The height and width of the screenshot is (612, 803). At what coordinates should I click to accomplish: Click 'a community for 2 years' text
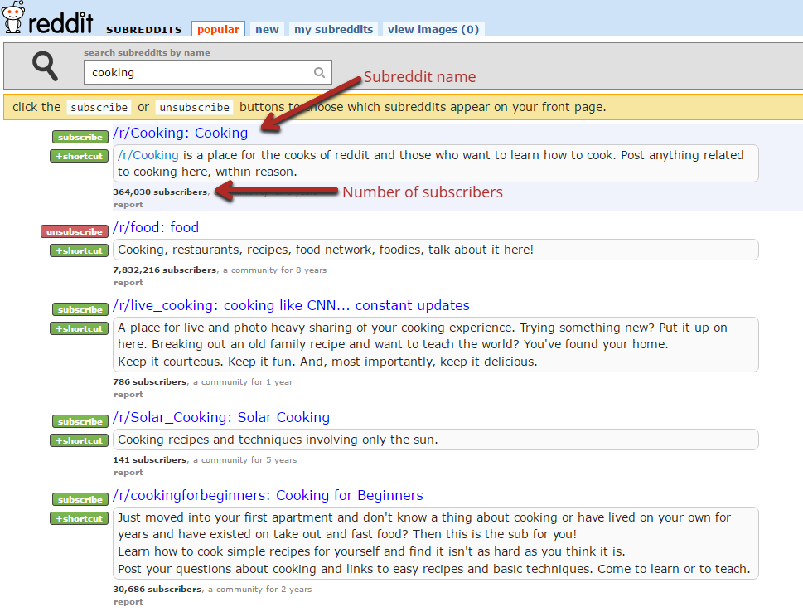259,590
